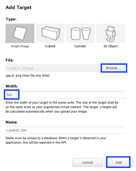Choose the Cuboid target type icon
The image size is (136, 171).
coord(50,33)
